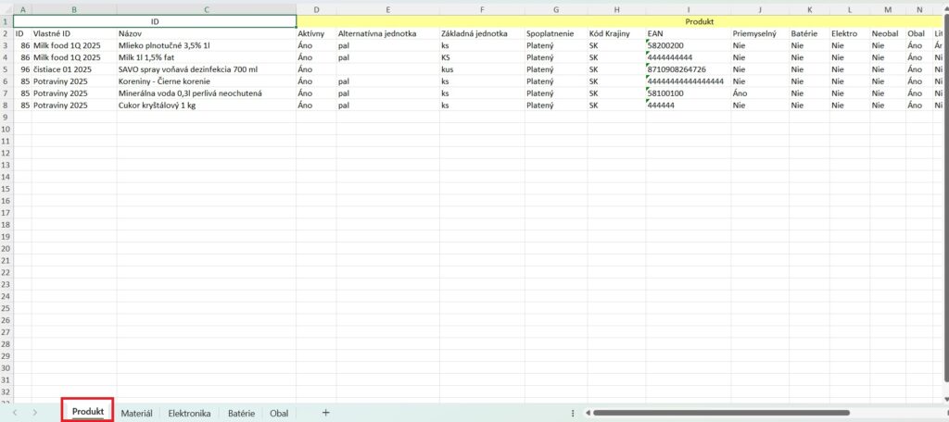Click the select-all corner triangle
Viewport: 949px width, 422px height.
tap(6, 9)
